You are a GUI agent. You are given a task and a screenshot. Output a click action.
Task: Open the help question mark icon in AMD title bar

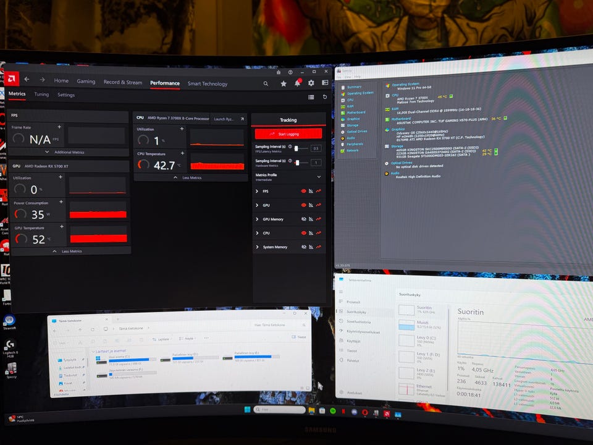pyautogui.click(x=290, y=72)
